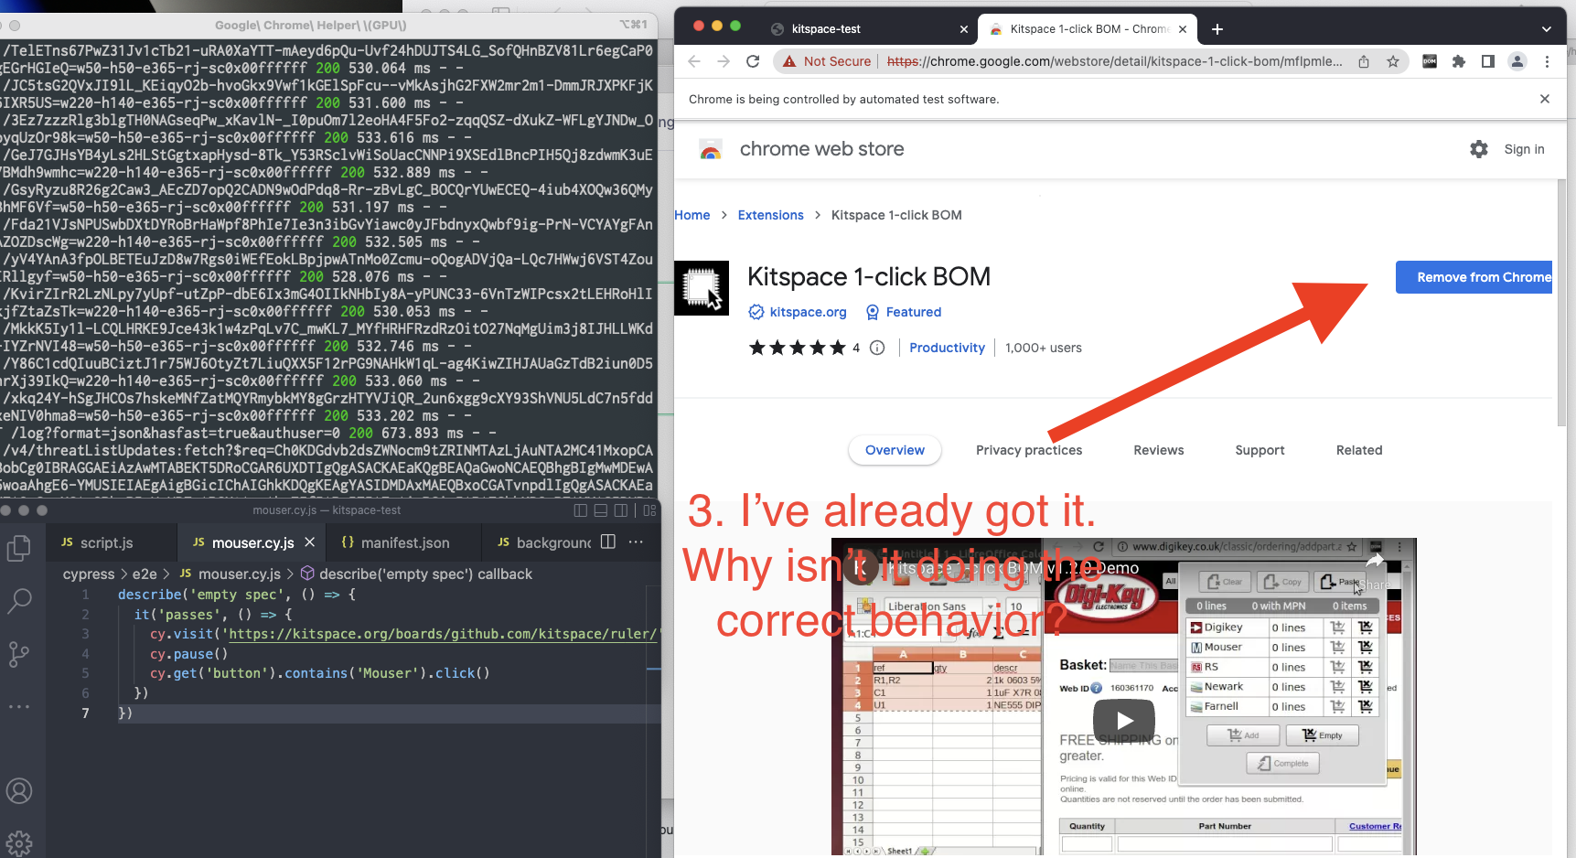
Task: Open the Kitspace BOM extension toolbar icon
Action: tap(1430, 61)
